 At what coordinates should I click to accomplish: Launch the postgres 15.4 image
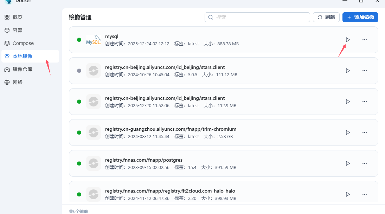(347, 163)
